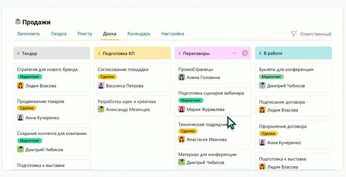Click Дмитрий Чибисов avatar on Буклеты card
The height and width of the screenshot is (177, 346).
pos(262,86)
